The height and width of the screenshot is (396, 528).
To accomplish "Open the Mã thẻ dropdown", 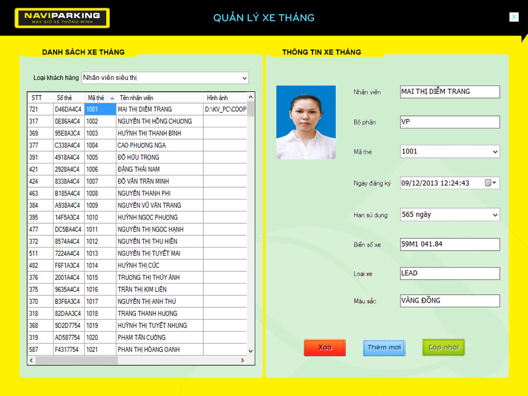I will tap(495, 152).
